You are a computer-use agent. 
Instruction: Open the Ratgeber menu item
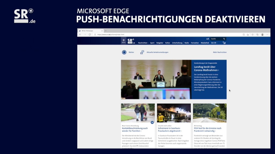(x=160, y=43)
